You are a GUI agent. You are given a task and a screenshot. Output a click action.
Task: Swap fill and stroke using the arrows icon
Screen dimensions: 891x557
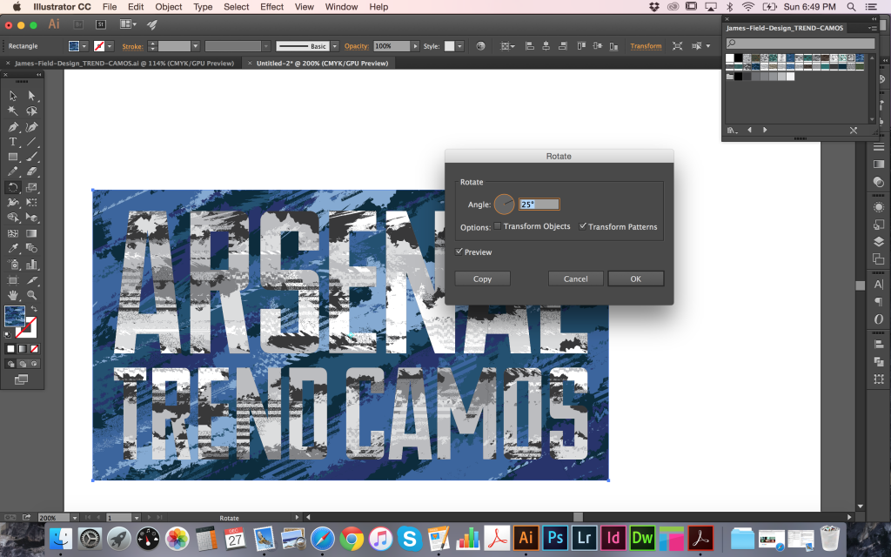[x=34, y=309]
